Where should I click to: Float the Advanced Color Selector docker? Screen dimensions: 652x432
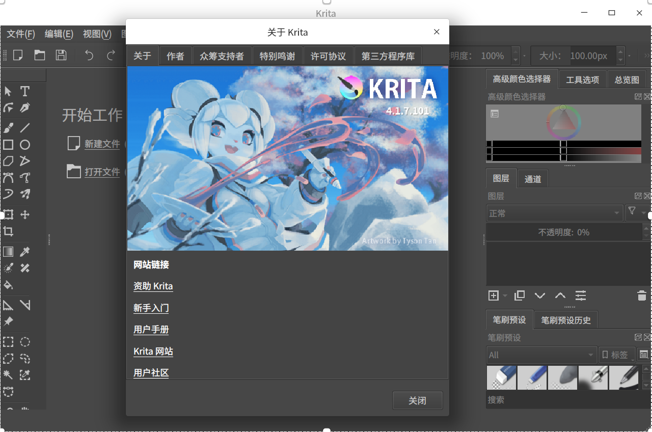click(638, 96)
